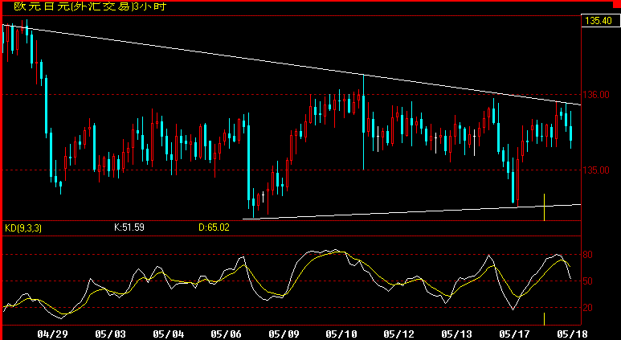Viewport: 621px width, 340px height.
Task: Select the 04/29 date label
Action: (x=52, y=334)
